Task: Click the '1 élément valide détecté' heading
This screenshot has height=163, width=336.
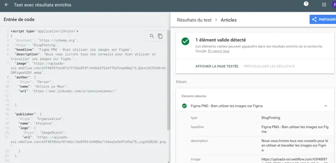Action: coord(220,40)
